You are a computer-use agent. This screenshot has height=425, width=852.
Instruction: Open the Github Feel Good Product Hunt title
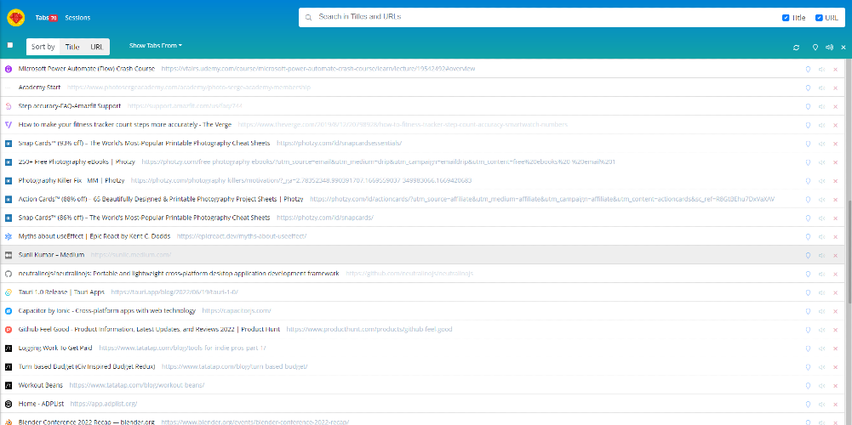point(149,330)
